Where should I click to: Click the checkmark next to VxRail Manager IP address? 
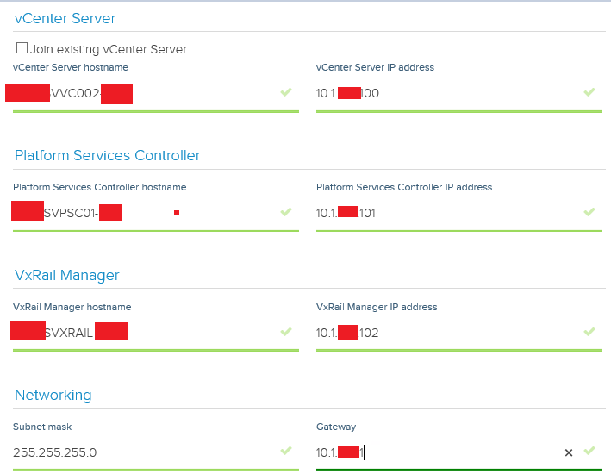[x=589, y=331]
